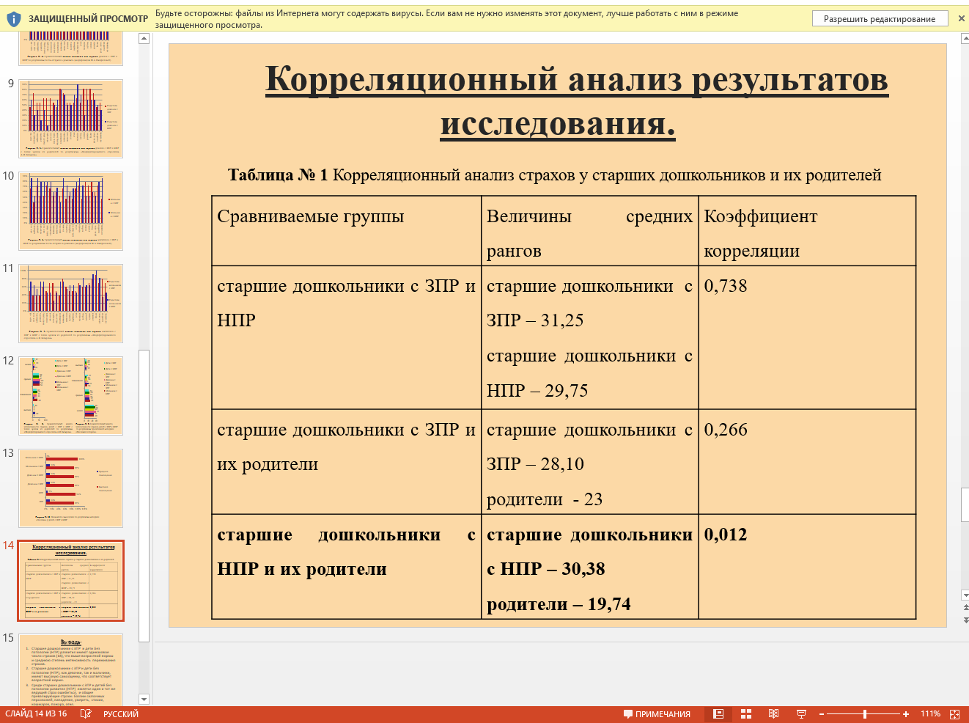Switch to Slide Sorter view icon

746,714
